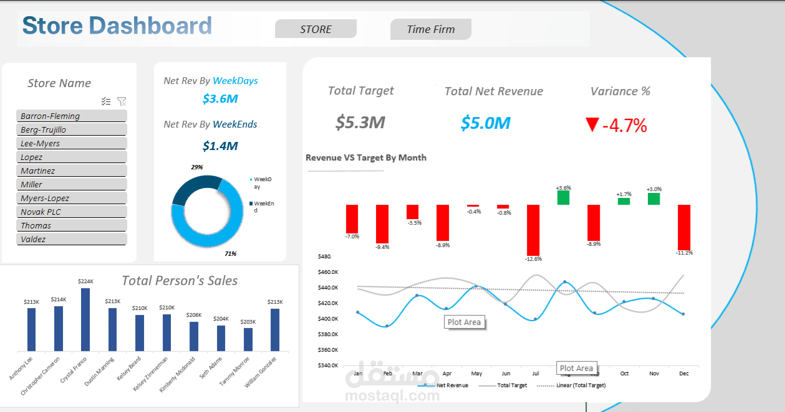Click the $1.4M weekends revenue value
Image resolution: width=785 pixels, height=412 pixels.
[220, 146]
